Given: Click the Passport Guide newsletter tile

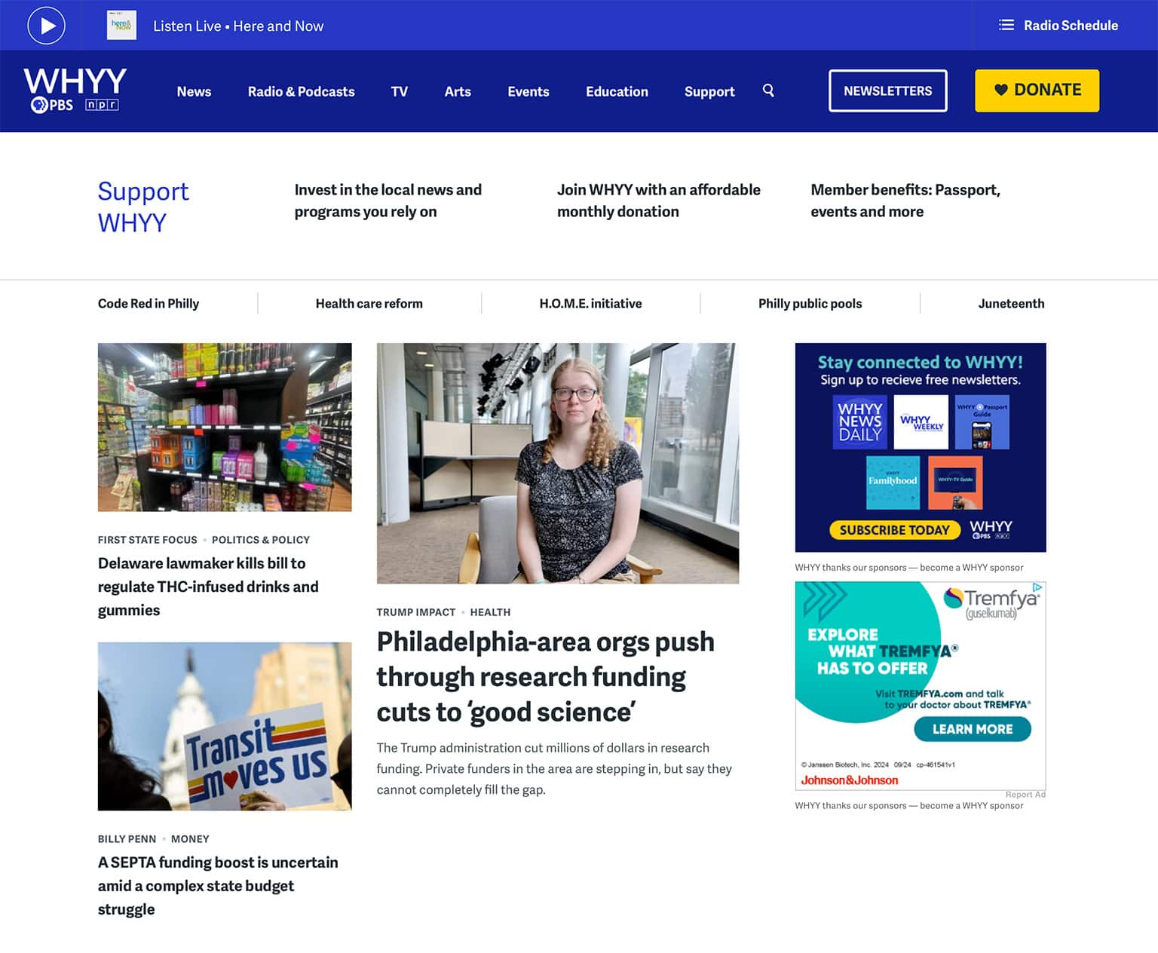Looking at the screenshot, I should 982,422.
